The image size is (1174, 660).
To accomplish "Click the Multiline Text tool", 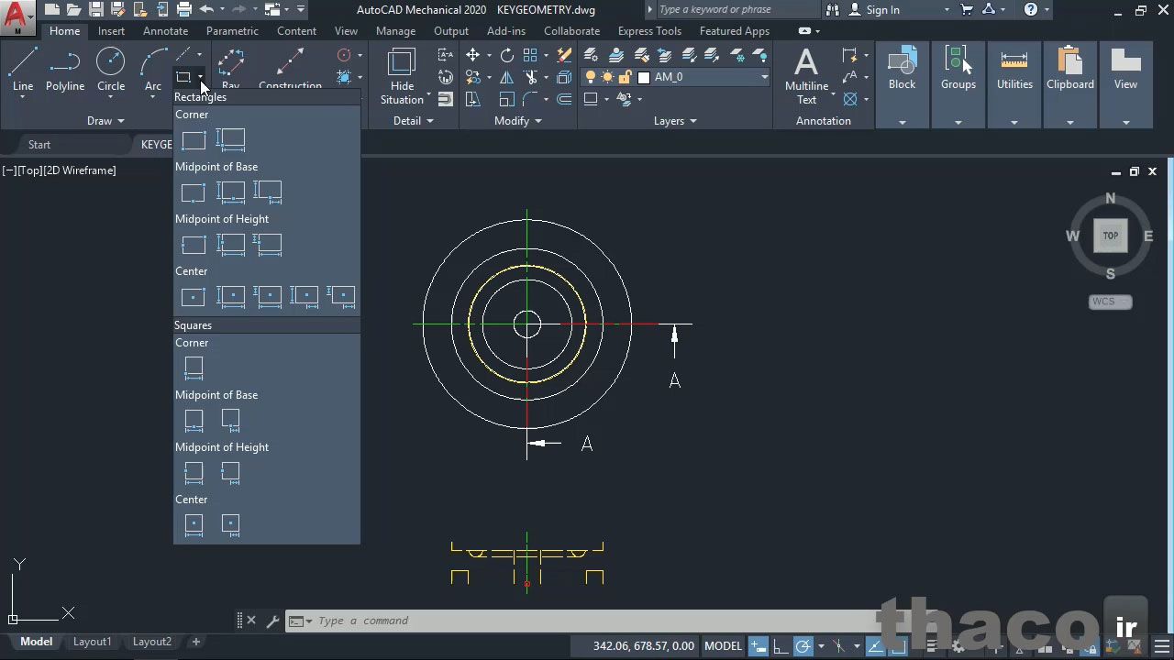I will [x=806, y=75].
